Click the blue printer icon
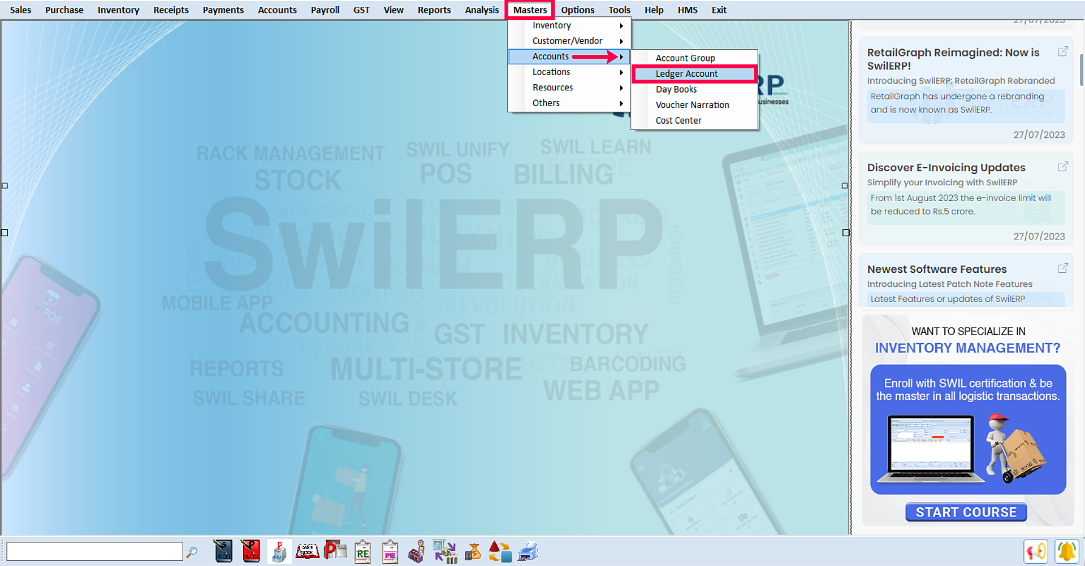Image resolution: width=1085 pixels, height=566 pixels. click(528, 552)
